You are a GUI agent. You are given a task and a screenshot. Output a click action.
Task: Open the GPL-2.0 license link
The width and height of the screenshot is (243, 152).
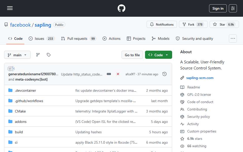point(199,94)
